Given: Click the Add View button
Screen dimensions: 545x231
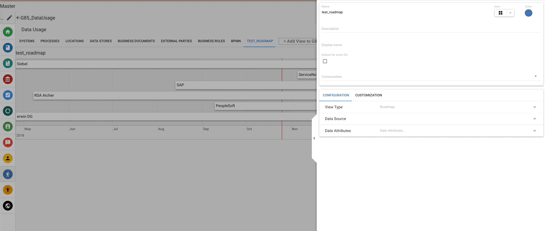Looking at the screenshot, I should click(298, 41).
